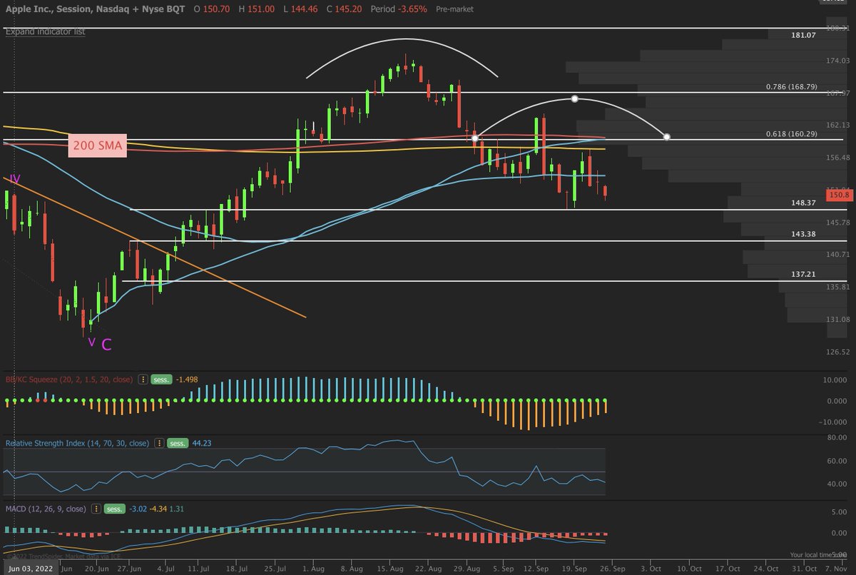Click the magenta C wave label
This screenshot has height=575, width=856.
(106, 345)
